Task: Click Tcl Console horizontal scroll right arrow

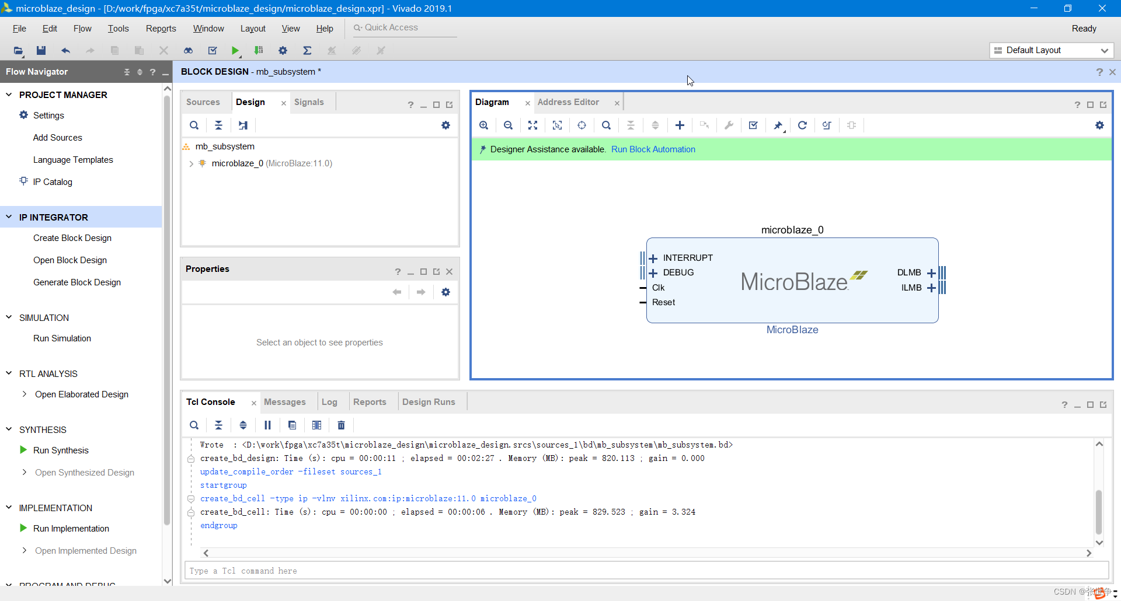Action: pyautogui.click(x=1089, y=553)
